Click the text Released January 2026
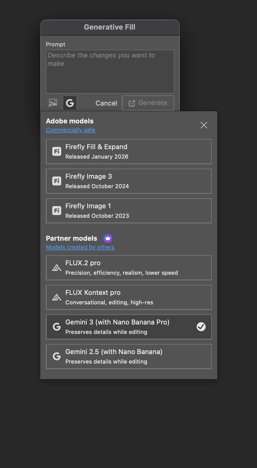Viewport: 257px width, 468px height. click(97, 157)
